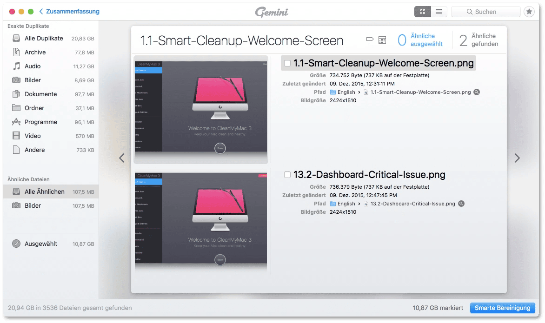This screenshot has width=545, height=323.
Task: Click the size 736.379 Byte value
Action: pos(379,187)
